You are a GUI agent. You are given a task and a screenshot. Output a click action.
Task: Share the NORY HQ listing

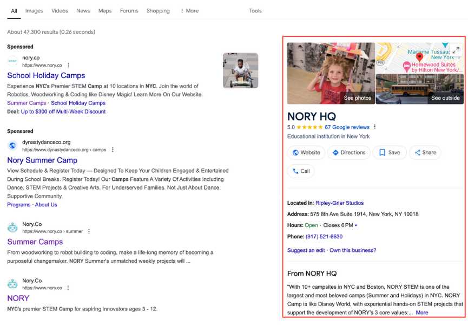[x=425, y=153]
